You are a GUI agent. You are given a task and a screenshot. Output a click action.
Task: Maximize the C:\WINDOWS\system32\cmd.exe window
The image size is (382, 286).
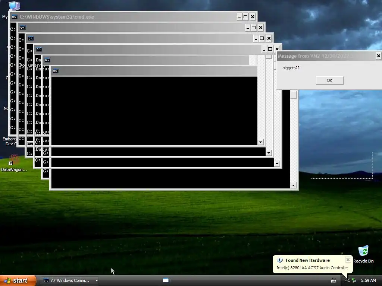(x=245, y=17)
